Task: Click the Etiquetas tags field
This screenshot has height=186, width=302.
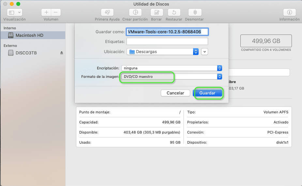Action: [x=167, y=41]
